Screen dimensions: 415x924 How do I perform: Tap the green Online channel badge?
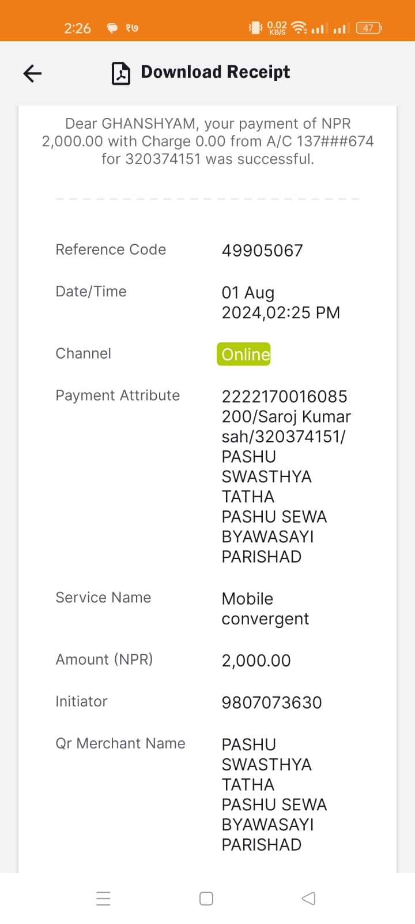[x=244, y=354]
